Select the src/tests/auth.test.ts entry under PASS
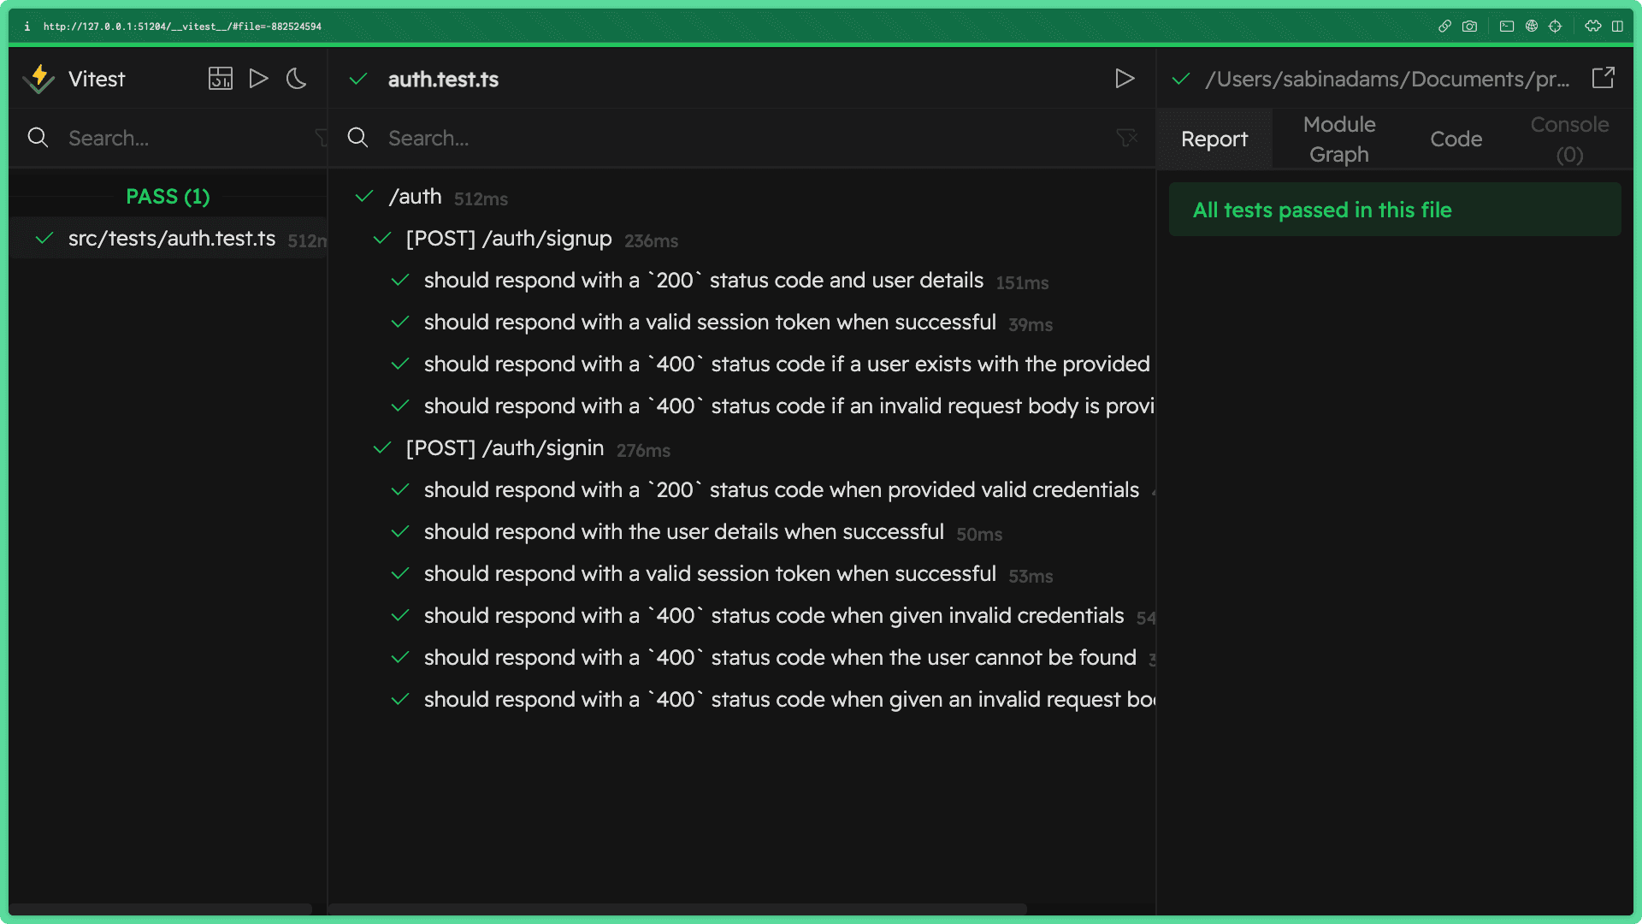 coord(173,239)
